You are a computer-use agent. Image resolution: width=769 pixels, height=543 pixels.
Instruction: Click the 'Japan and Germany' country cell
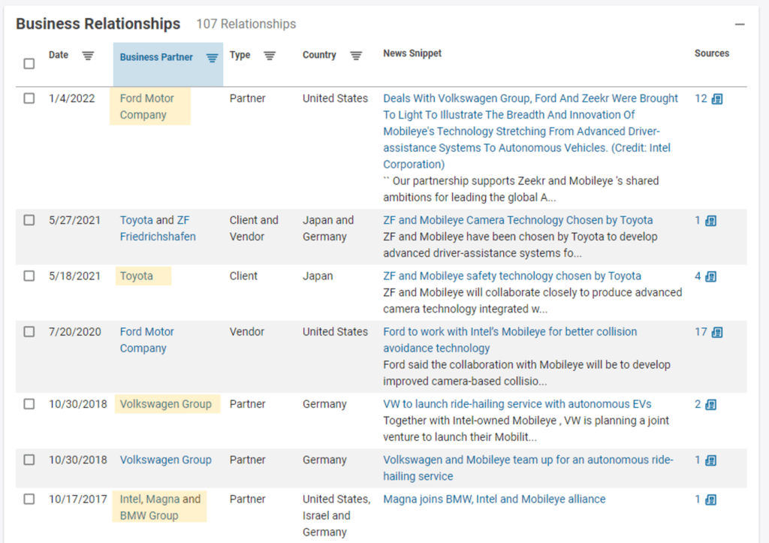point(328,228)
